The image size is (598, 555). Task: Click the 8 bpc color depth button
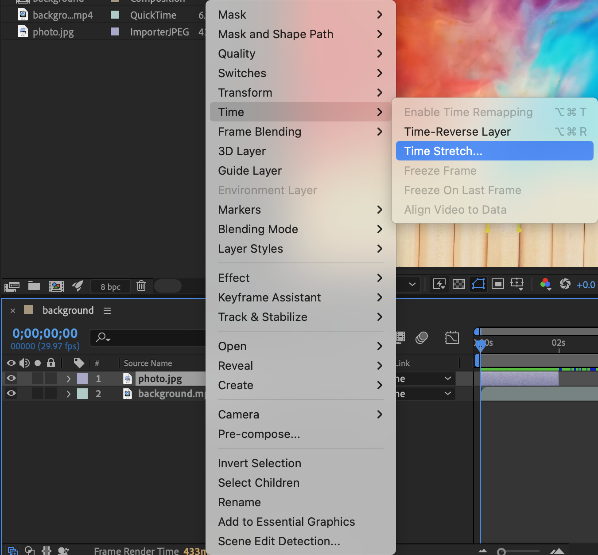[110, 287]
